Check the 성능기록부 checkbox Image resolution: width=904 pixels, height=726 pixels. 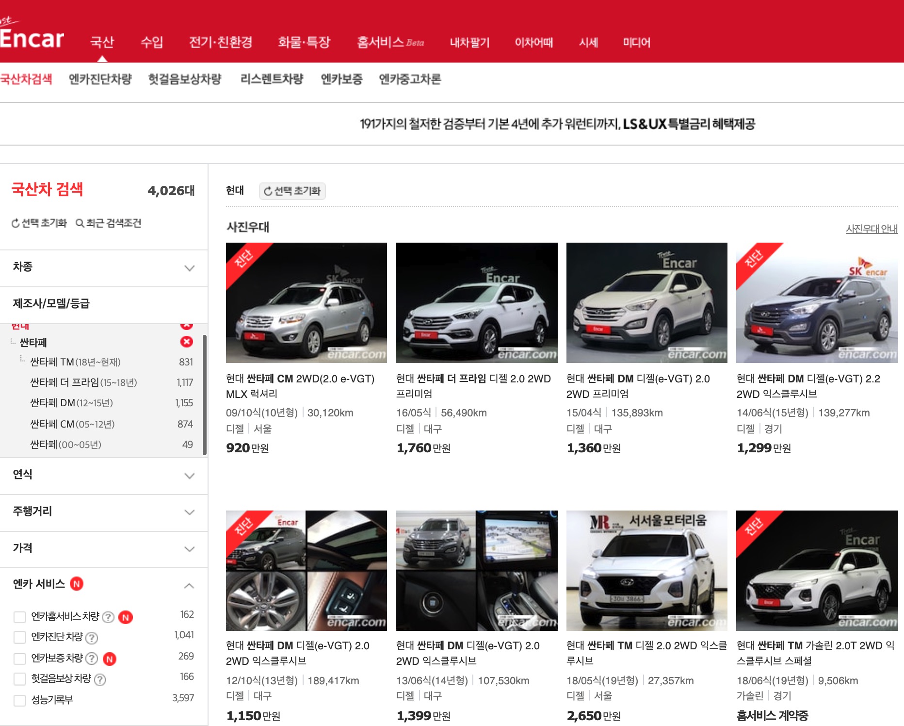click(19, 700)
